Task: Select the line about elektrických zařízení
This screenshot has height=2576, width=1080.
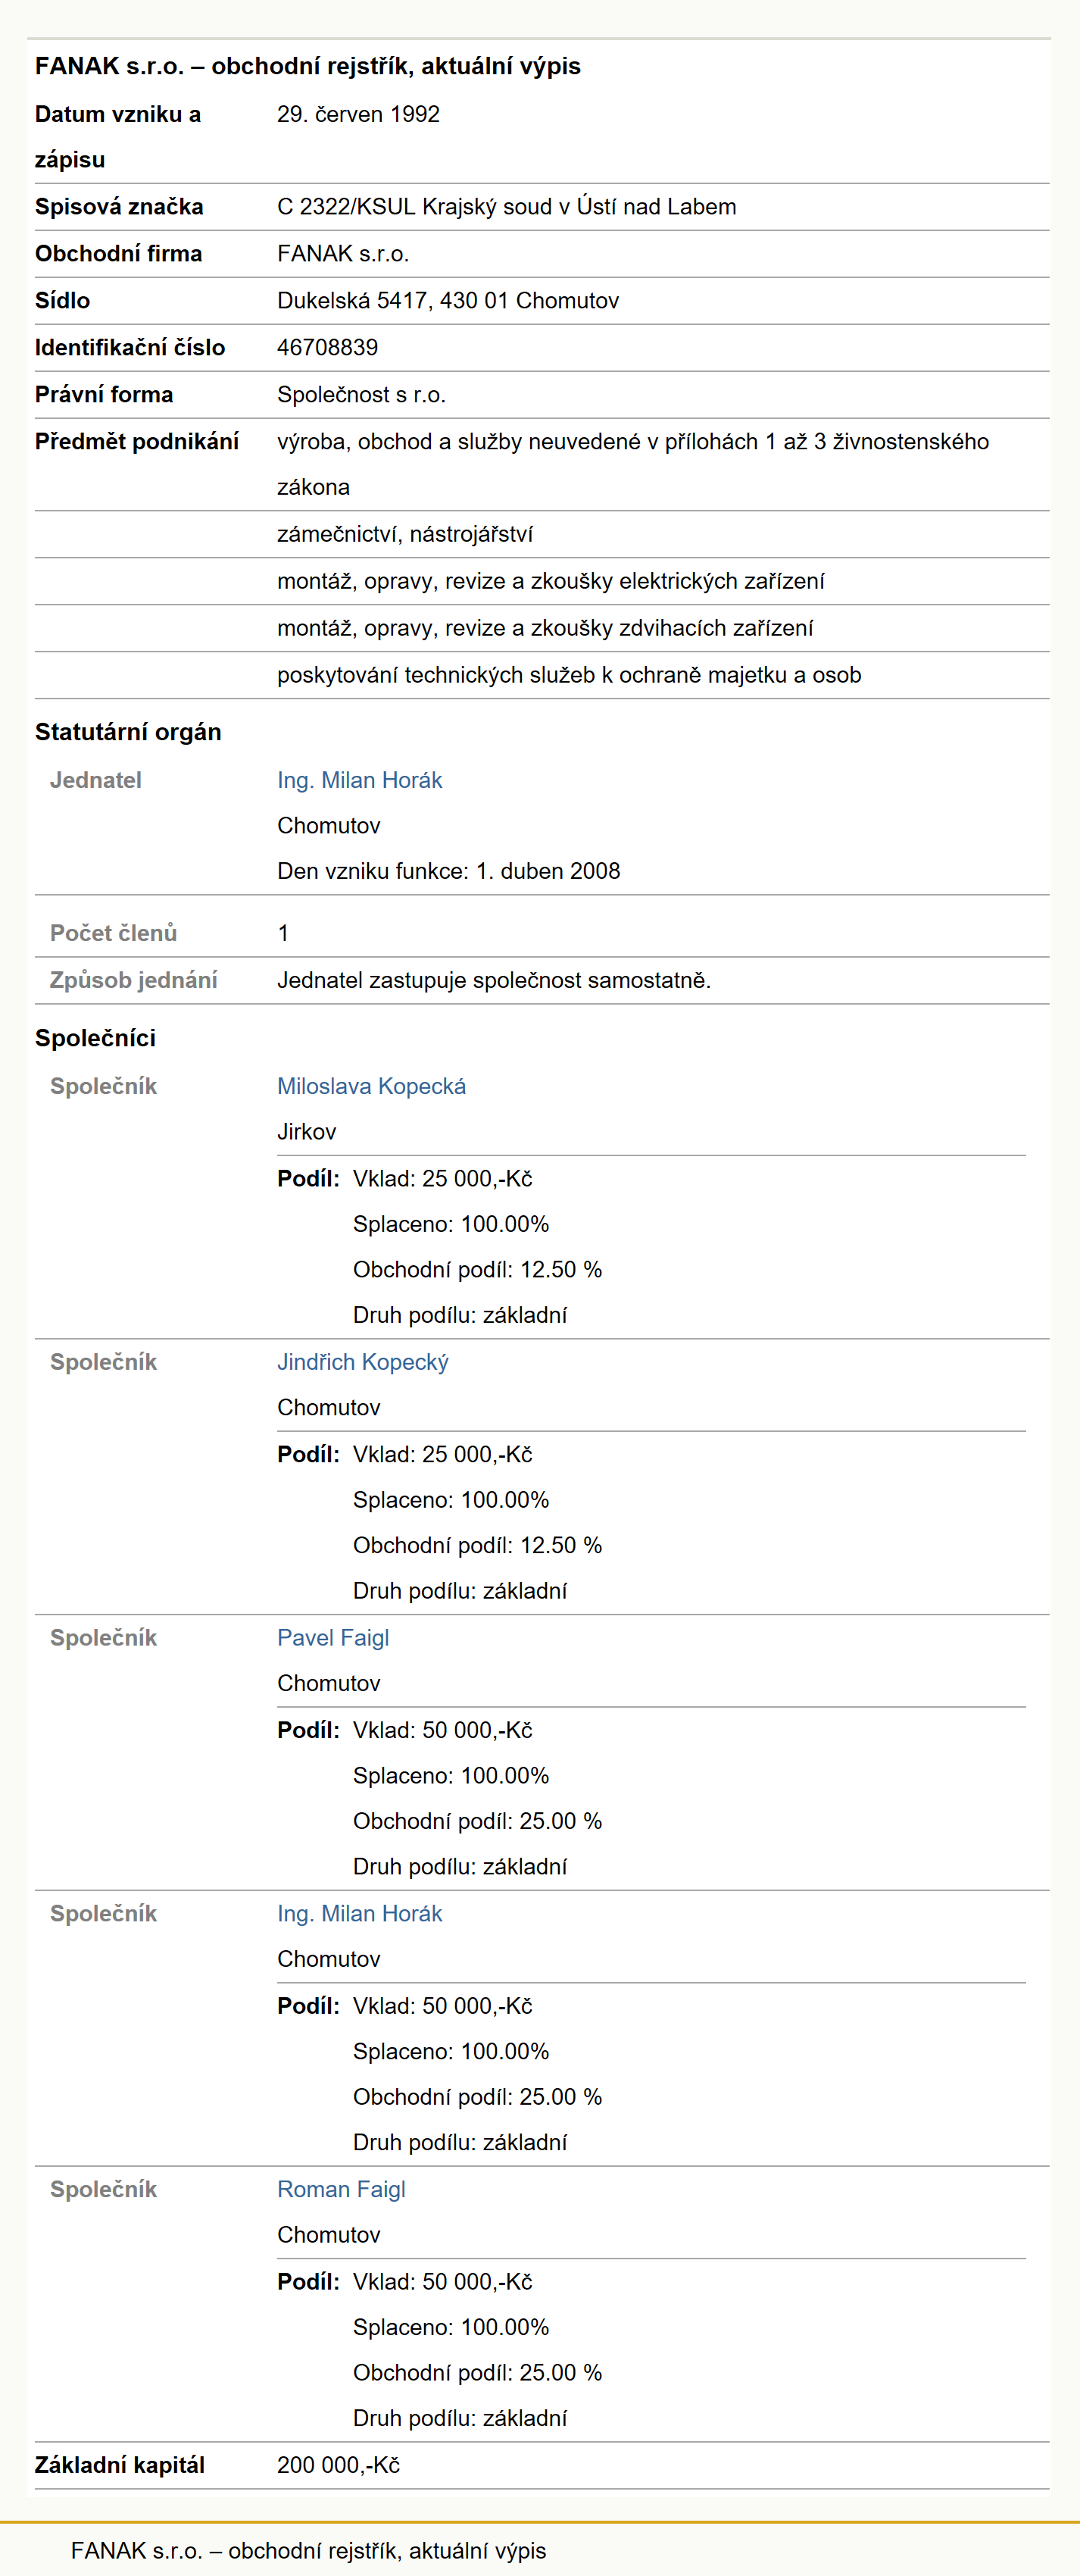Action: coord(551,582)
